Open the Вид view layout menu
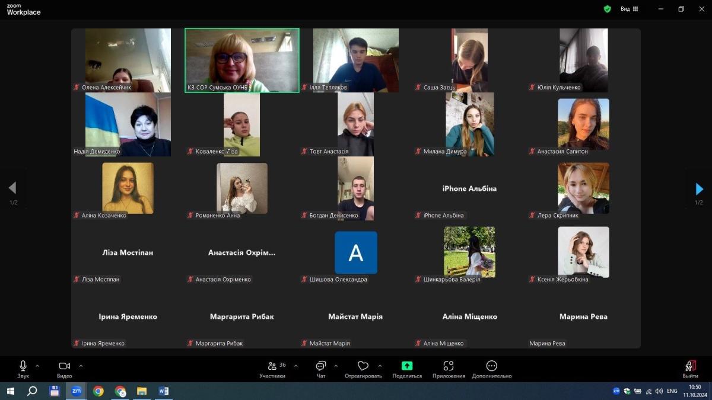Screen dimensions: 712x400 coord(629,9)
